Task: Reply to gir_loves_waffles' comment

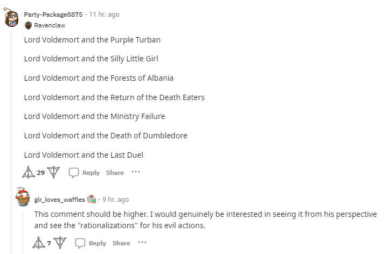Action: click(x=92, y=243)
